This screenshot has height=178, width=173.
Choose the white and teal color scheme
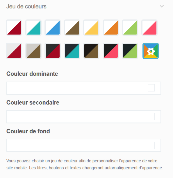click(33, 28)
